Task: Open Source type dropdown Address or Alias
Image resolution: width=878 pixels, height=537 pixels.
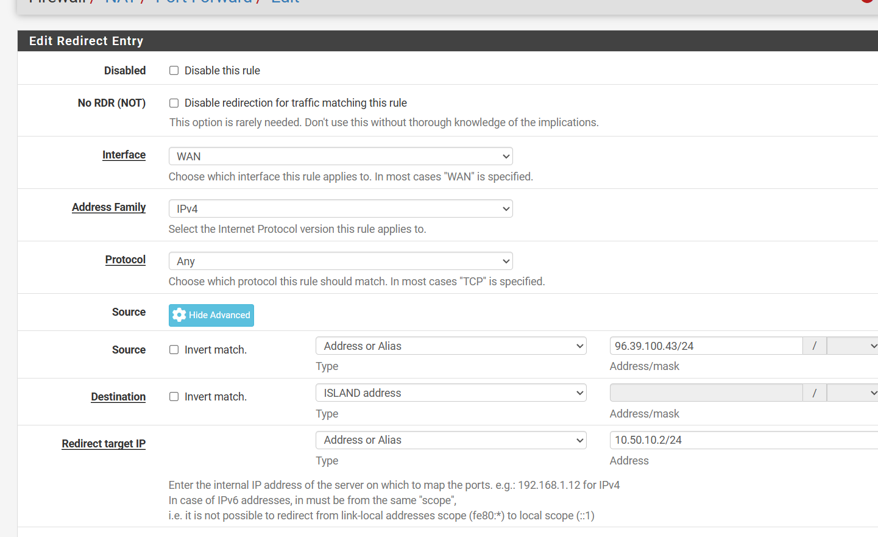Action: pyautogui.click(x=450, y=346)
